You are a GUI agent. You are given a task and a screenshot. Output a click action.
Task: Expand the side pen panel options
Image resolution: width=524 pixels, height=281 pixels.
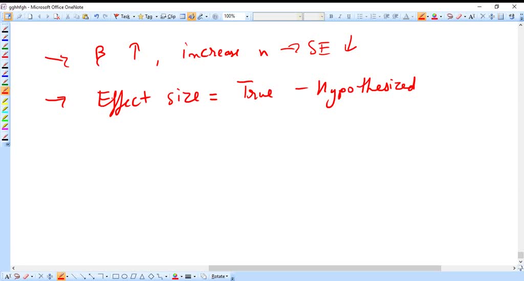pyautogui.click(x=8, y=145)
